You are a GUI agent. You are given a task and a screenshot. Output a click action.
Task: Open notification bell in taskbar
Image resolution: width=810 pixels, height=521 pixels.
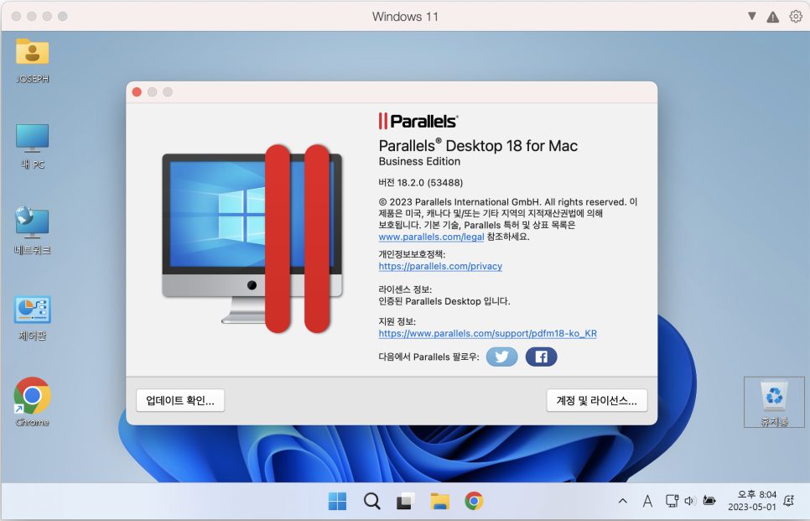pyautogui.click(x=788, y=501)
